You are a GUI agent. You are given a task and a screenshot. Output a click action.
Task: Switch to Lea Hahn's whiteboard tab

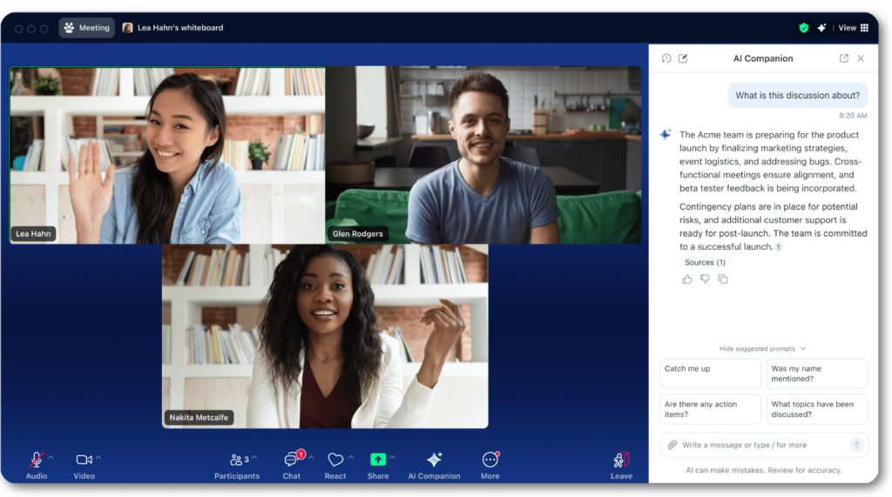click(173, 27)
